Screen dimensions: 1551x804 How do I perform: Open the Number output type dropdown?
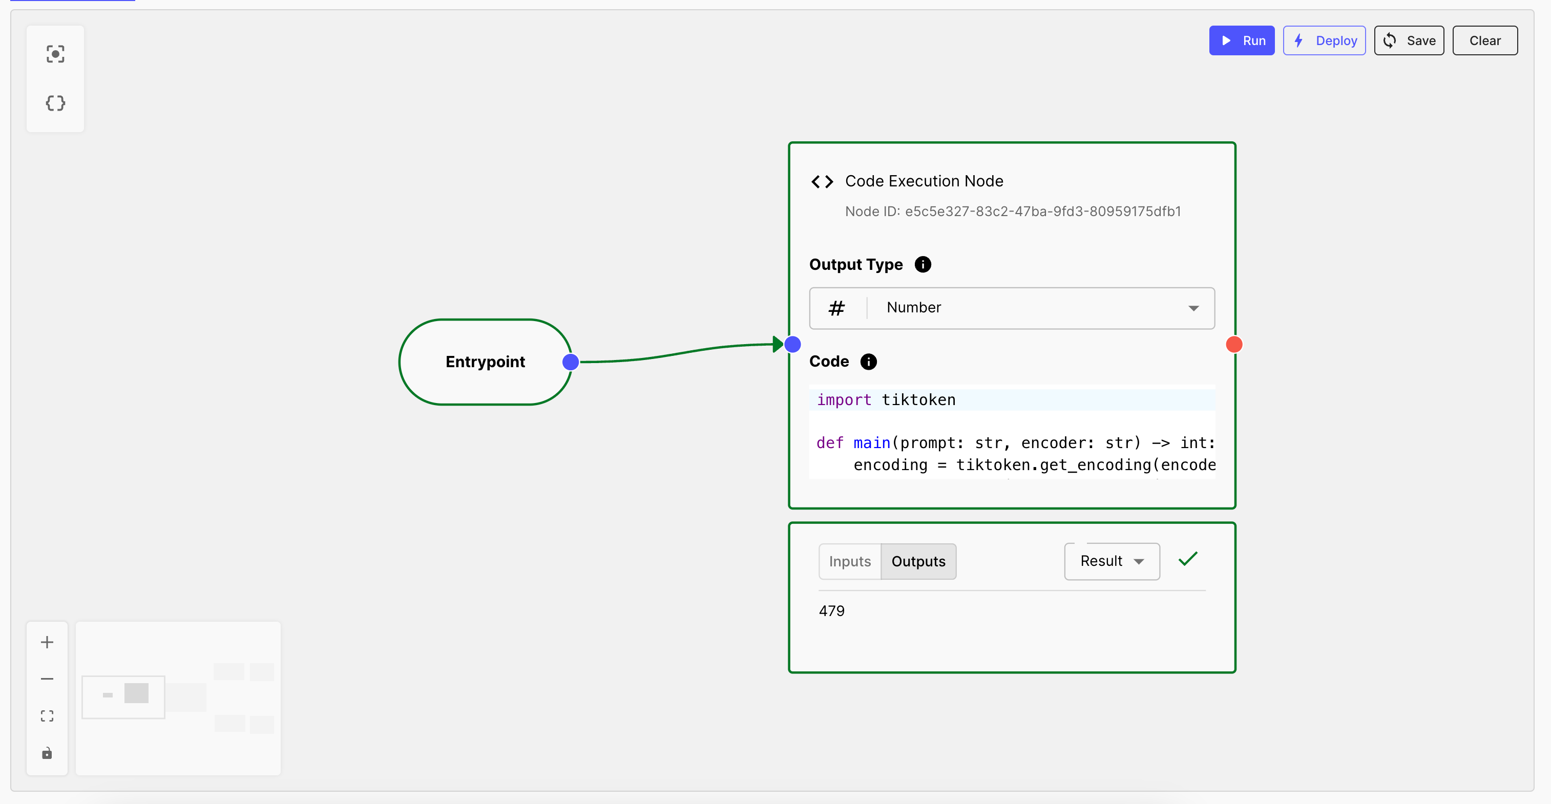click(x=1012, y=308)
